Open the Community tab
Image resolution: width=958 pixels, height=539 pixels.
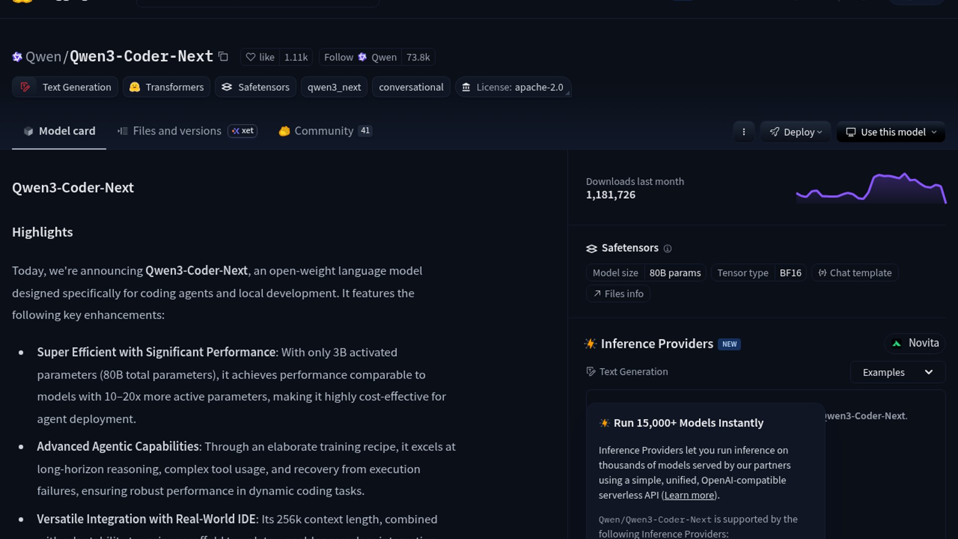point(324,131)
